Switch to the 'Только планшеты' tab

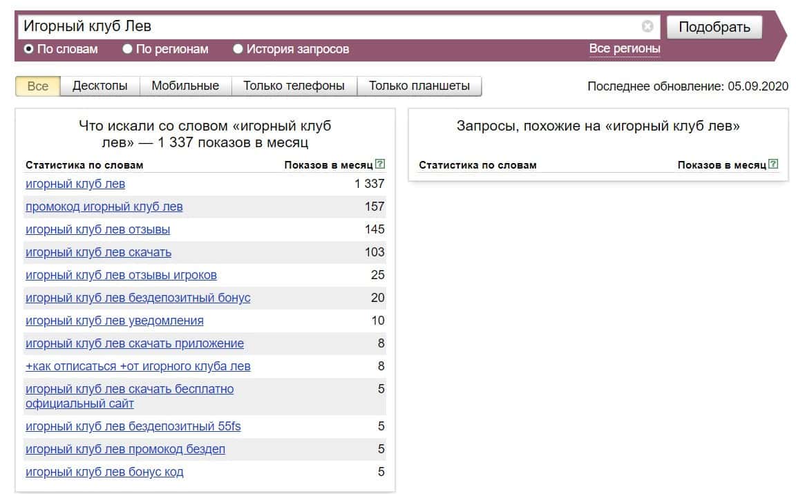(419, 86)
